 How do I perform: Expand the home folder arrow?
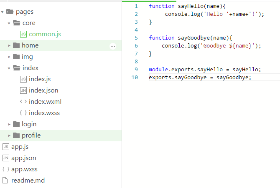[9, 45]
